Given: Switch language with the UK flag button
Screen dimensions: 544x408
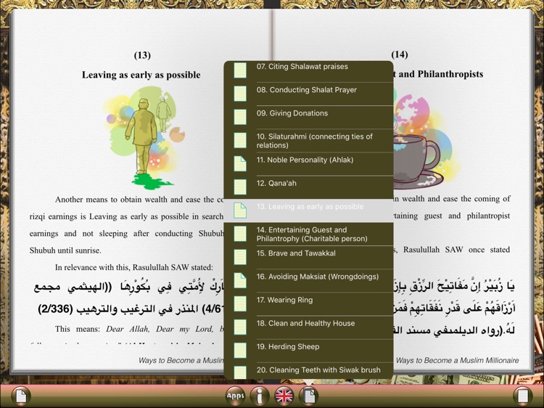Looking at the screenshot, I should coord(284,396).
